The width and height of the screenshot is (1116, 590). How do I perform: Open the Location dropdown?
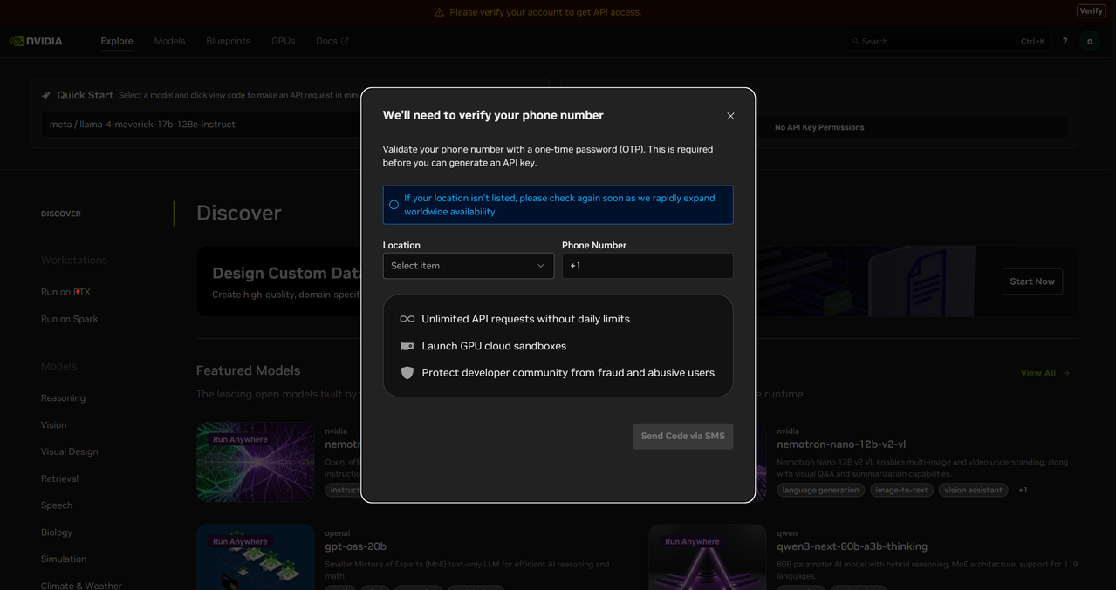click(468, 266)
